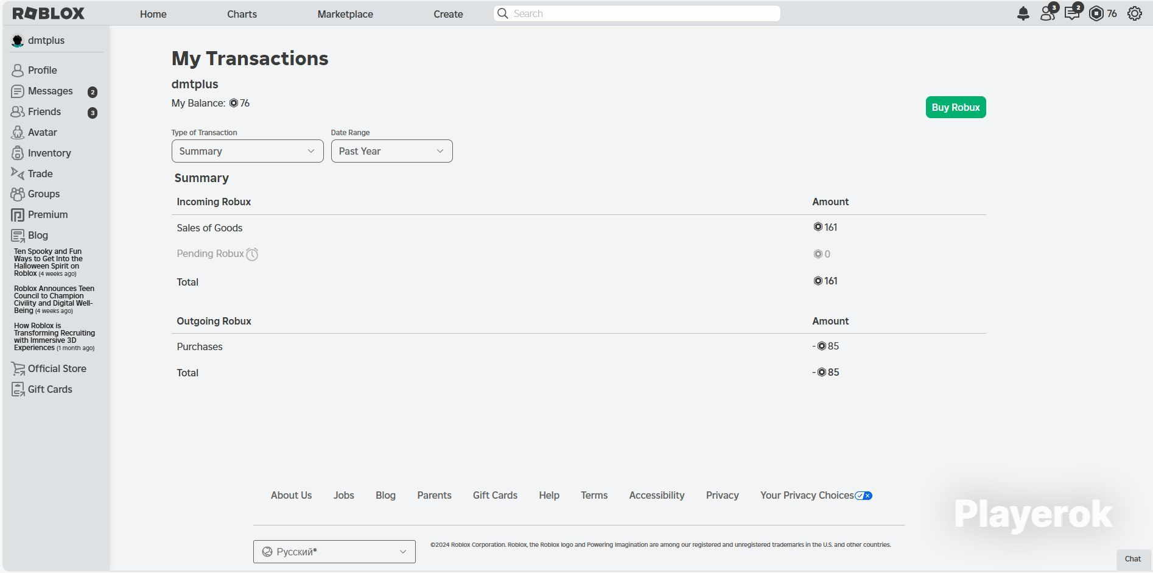Open the Jobs footer link
Viewport: 1153px width, 573px height.
343,496
